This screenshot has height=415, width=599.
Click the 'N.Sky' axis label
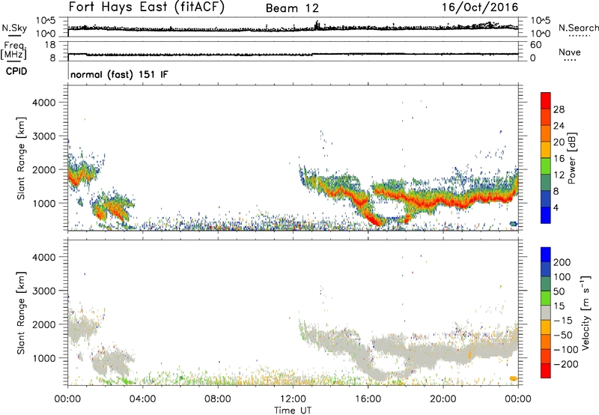14,28
